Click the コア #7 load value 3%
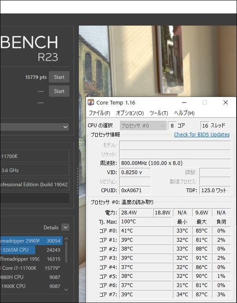This screenshot has height=303, width=237. [x=221, y=294]
